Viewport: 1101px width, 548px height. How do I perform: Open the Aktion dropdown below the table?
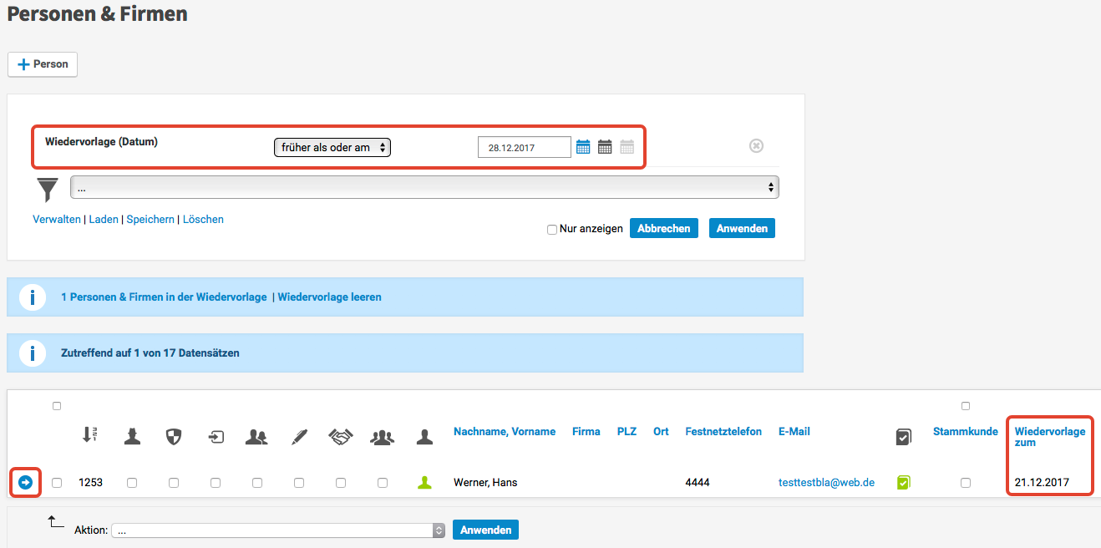[278, 530]
